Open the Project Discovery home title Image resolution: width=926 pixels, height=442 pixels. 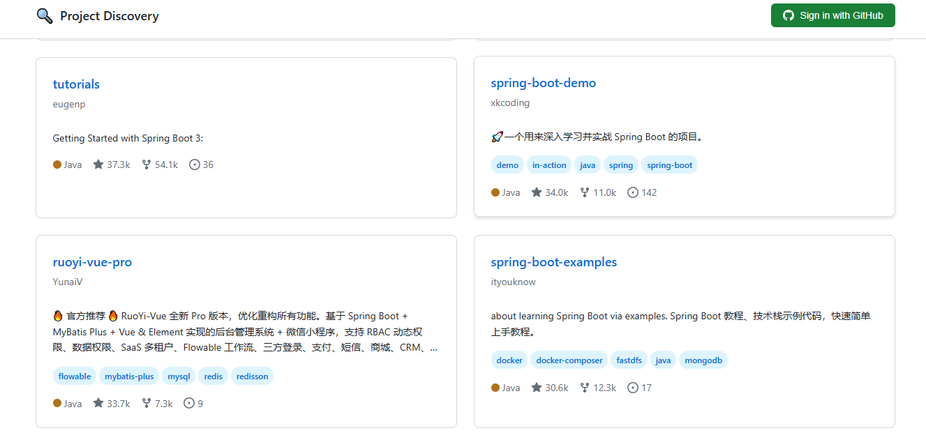click(110, 15)
